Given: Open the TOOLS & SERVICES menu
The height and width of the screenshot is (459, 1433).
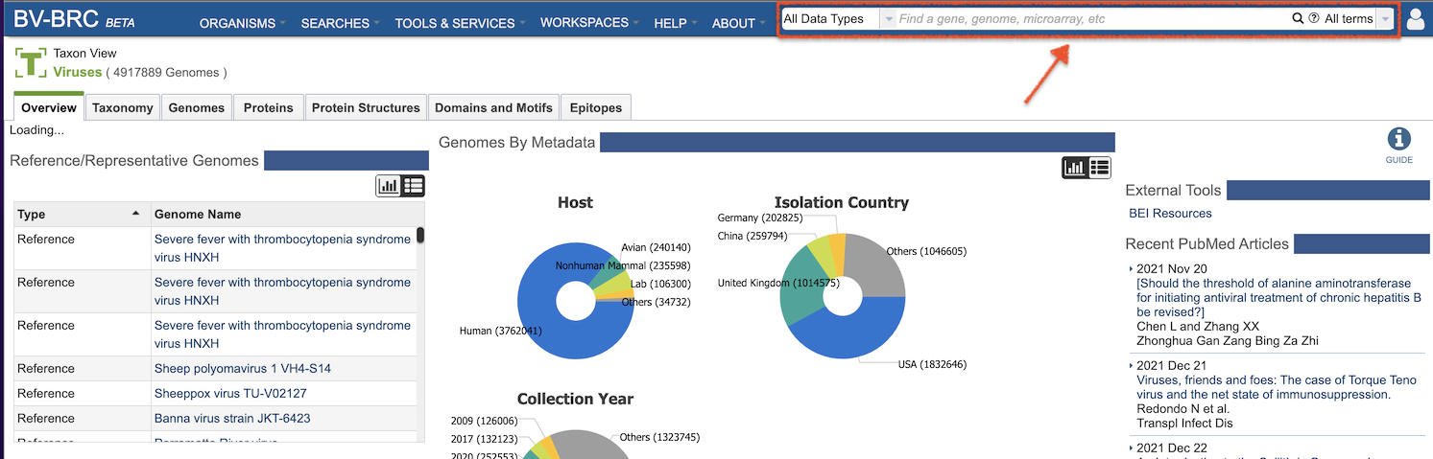Looking at the screenshot, I should tap(460, 23).
